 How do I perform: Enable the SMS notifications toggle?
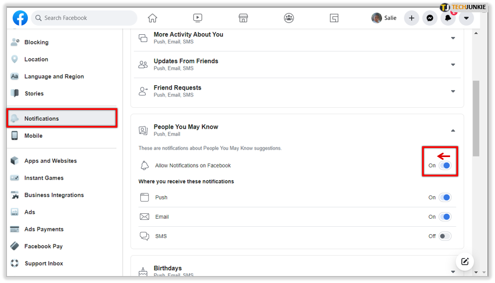[445, 236]
